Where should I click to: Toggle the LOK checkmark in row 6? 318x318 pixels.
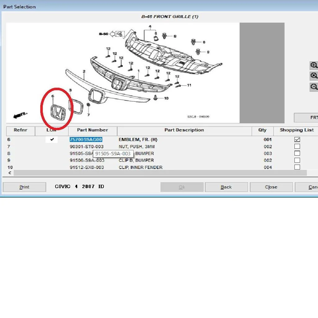52,139
